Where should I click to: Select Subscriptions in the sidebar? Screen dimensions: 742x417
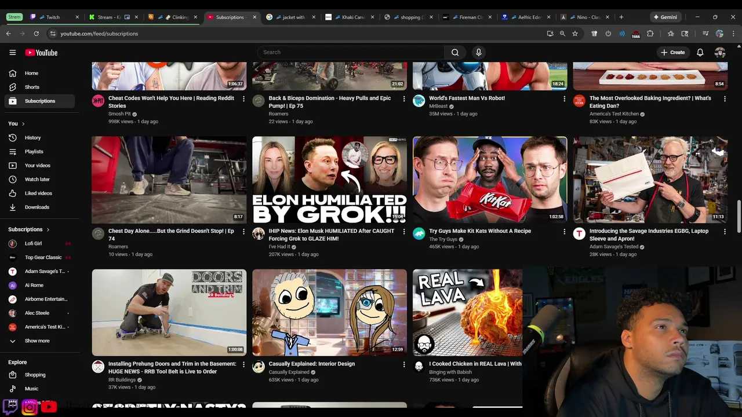tap(39, 101)
